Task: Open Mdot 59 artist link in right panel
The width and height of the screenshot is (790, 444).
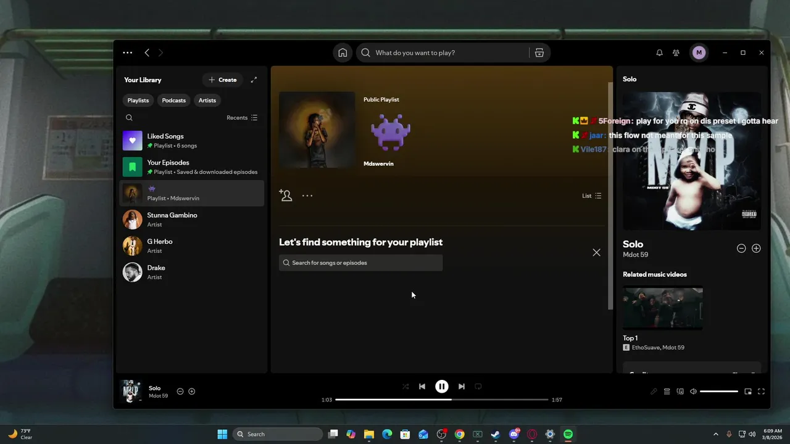Action: click(x=636, y=255)
